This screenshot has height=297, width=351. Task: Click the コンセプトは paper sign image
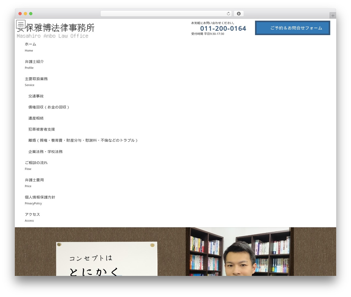(x=107, y=259)
